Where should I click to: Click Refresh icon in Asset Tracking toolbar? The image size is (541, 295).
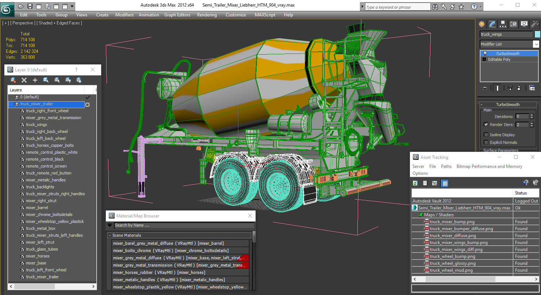tap(415, 183)
